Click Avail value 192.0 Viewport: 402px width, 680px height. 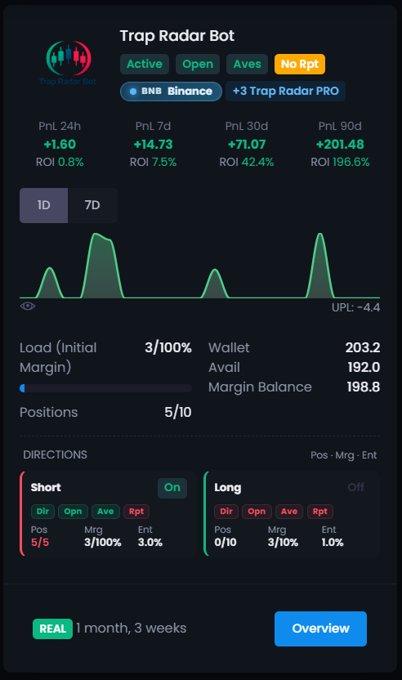coord(364,367)
